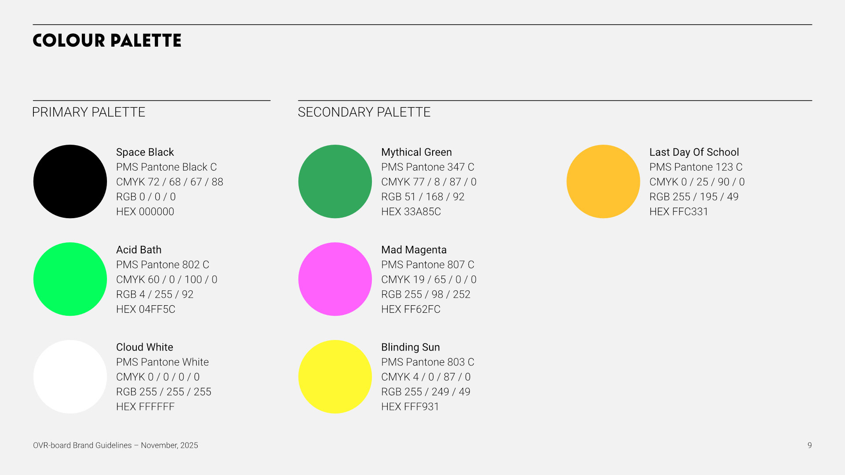This screenshot has height=475, width=845.
Task: Click the HEX 33A85C value
Action: click(411, 212)
